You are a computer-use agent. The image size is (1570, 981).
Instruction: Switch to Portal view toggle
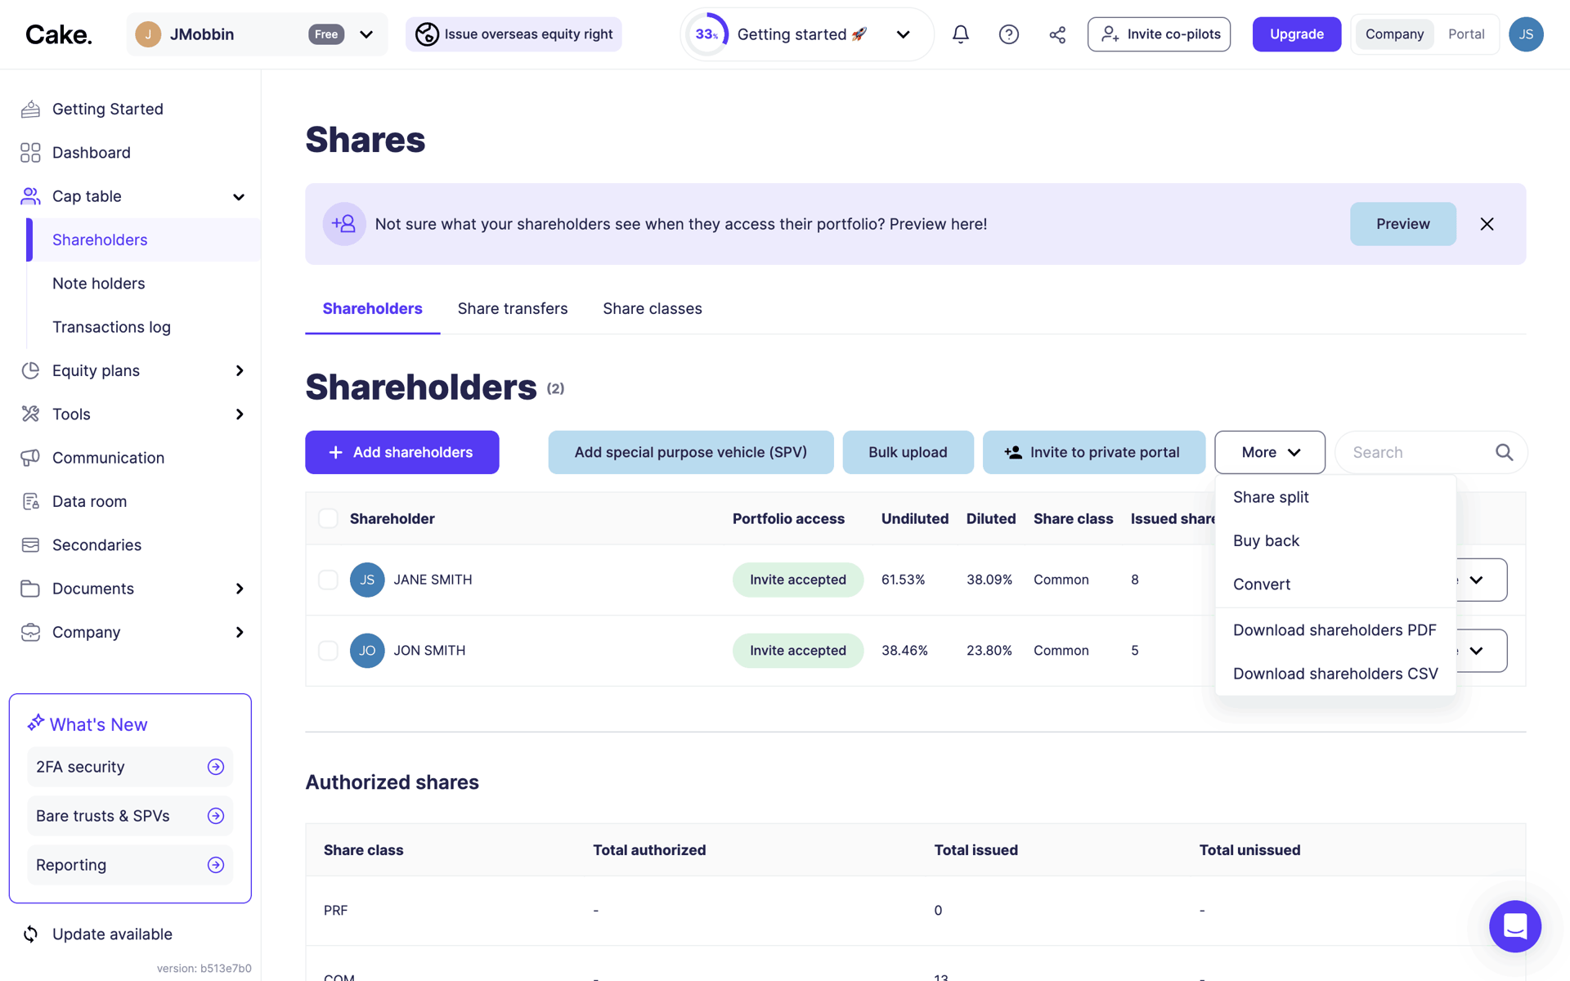(1466, 34)
